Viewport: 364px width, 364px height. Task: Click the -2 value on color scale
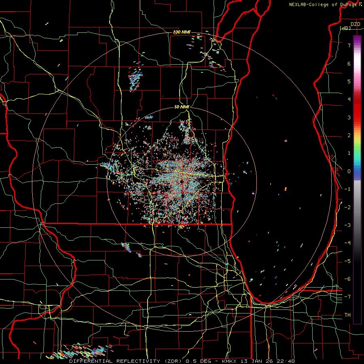(347, 207)
